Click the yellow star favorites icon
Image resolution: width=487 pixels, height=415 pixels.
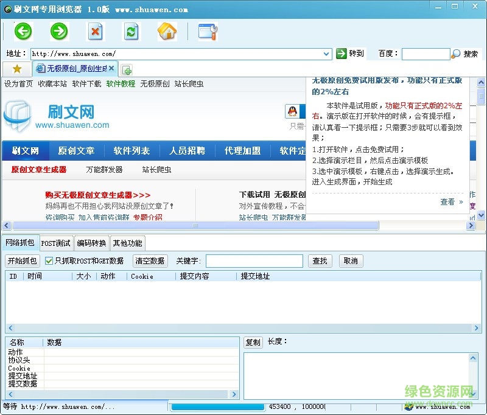[16, 69]
